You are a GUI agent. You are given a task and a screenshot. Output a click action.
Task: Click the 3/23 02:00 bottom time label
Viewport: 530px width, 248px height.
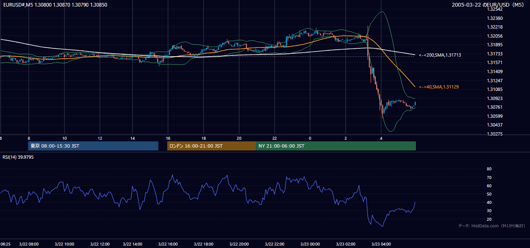click(345, 244)
